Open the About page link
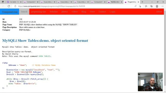Screen dimensions: 166x93 [159, 12]
